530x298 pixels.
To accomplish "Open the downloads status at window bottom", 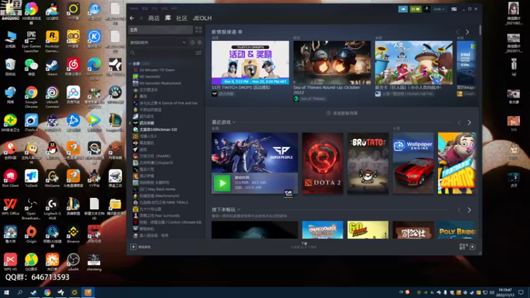I will tap(304, 246).
